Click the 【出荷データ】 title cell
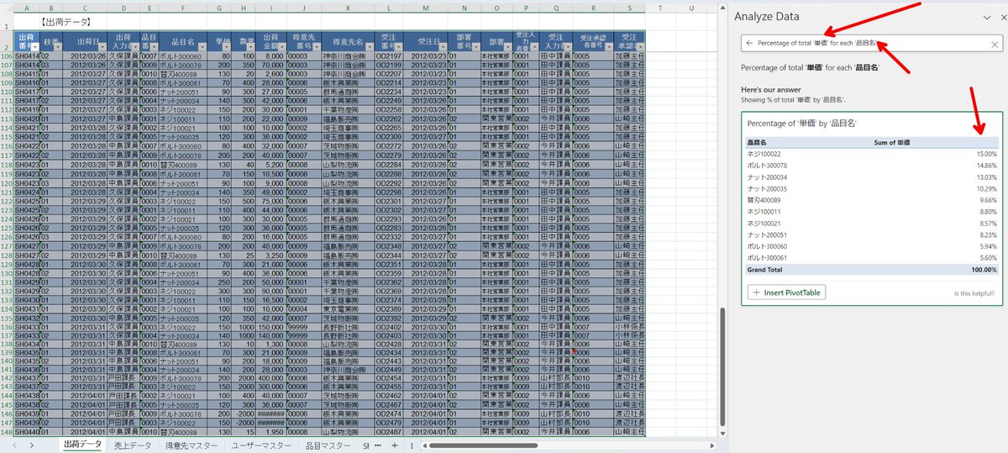 pyautogui.click(x=66, y=21)
